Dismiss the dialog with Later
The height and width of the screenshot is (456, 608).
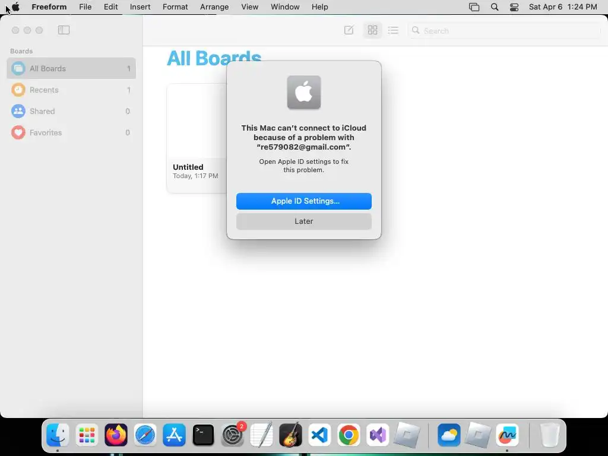click(x=303, y=221)
